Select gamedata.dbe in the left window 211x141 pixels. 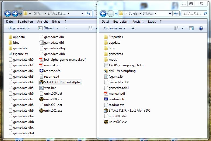point(52,37)
